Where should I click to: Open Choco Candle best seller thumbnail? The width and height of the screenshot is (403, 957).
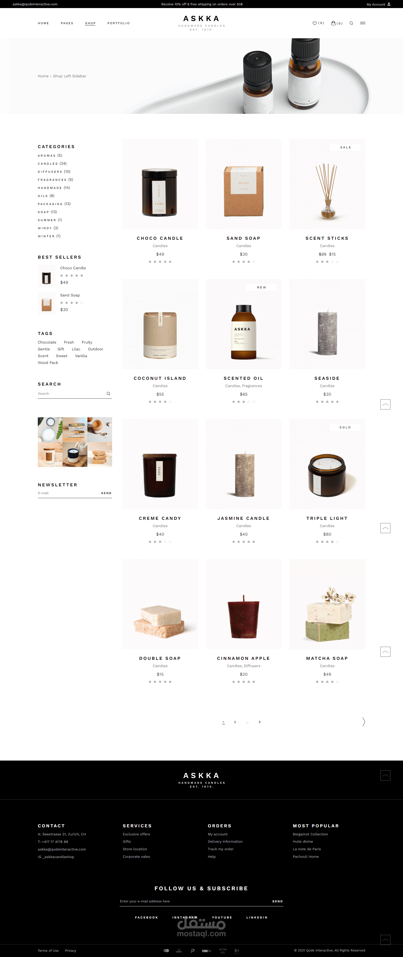click(x=46, y=276)
